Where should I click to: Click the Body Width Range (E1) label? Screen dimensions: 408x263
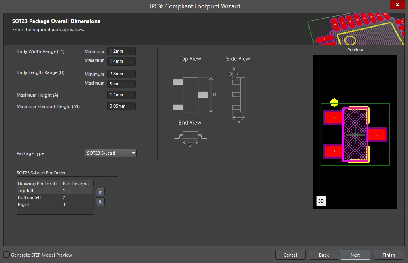(40, 51)
